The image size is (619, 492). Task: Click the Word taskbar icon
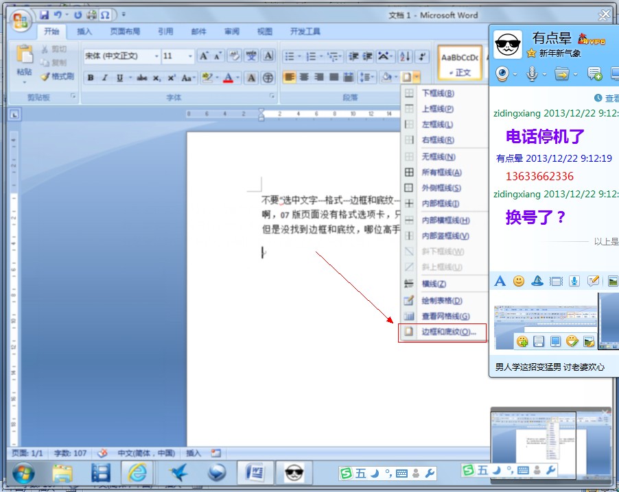[x=255, y=472]
